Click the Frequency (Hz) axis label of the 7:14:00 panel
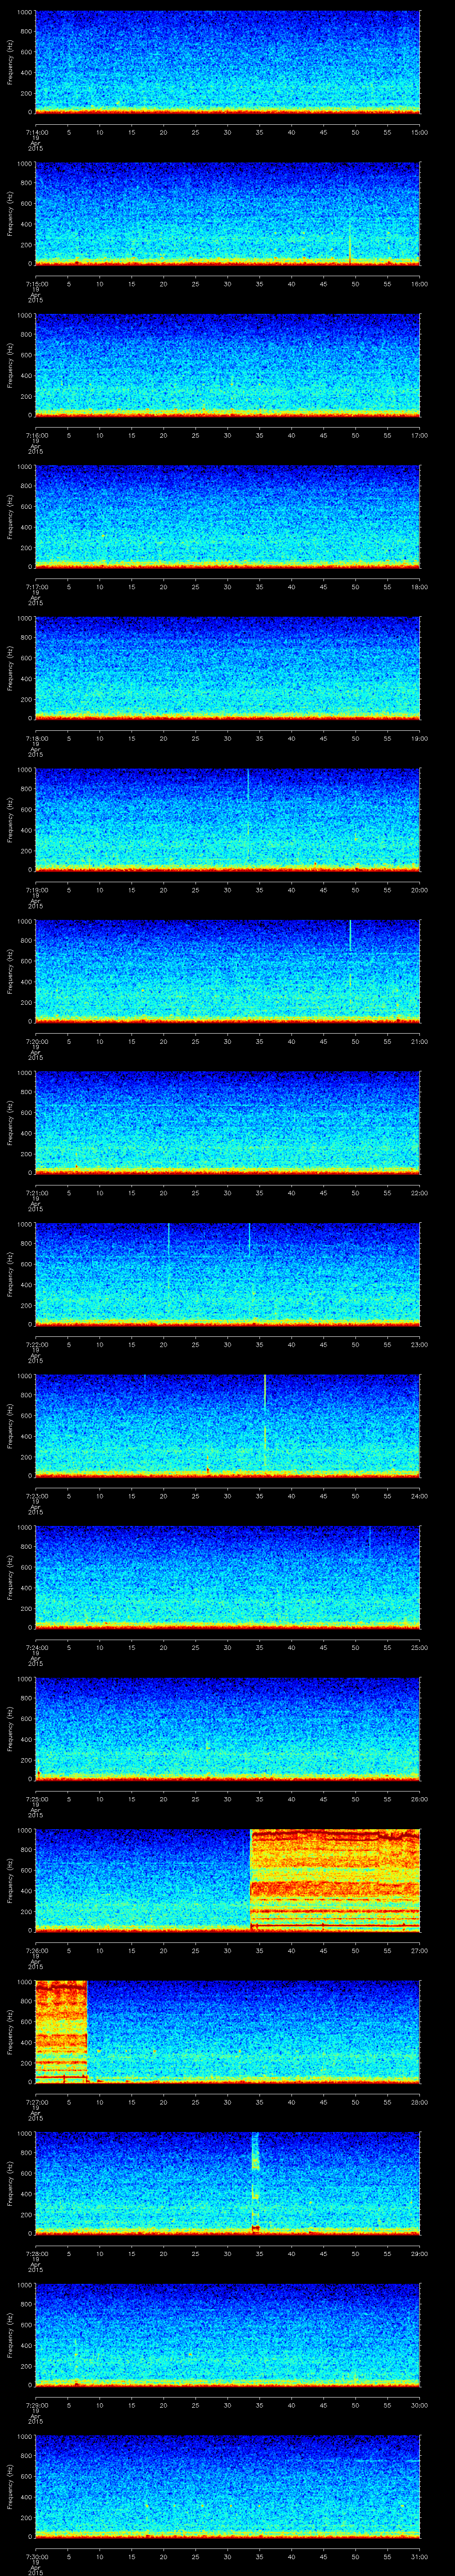This screenshot has height=2576, width=455. [10, 62]
